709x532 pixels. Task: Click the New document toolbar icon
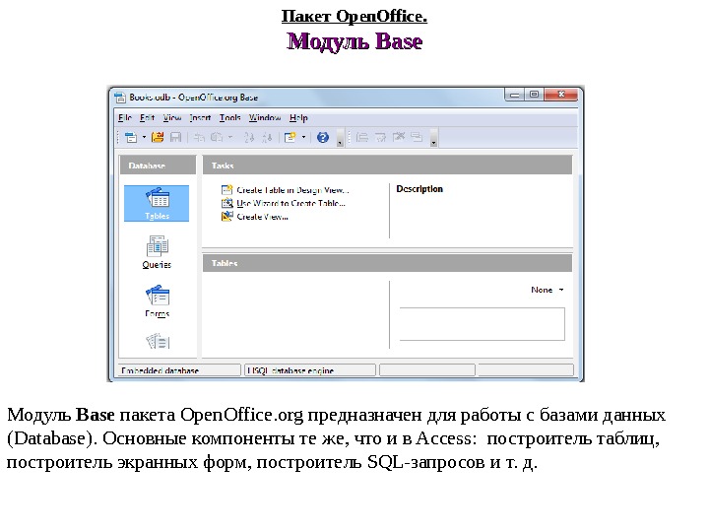point(131,137)
